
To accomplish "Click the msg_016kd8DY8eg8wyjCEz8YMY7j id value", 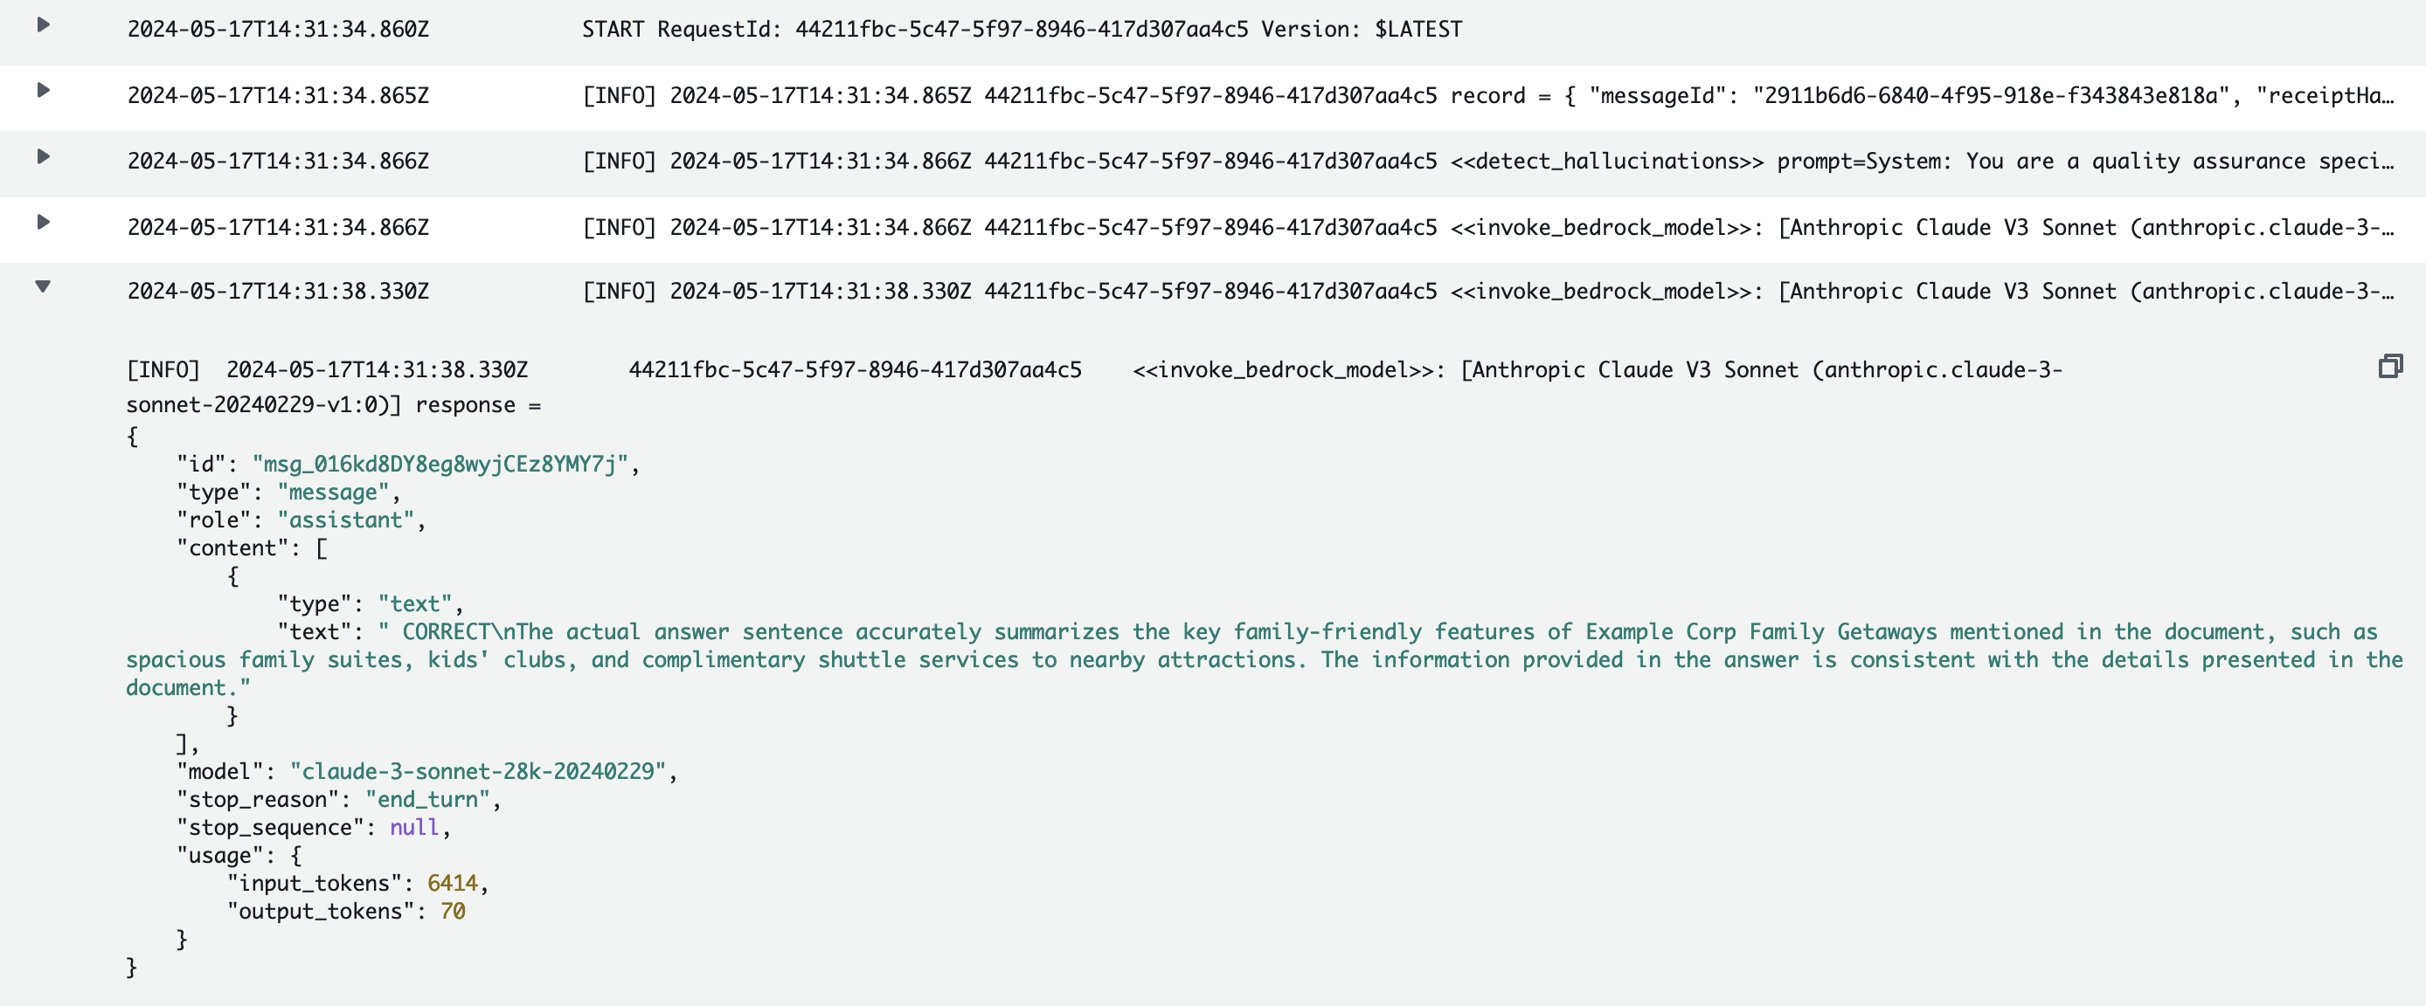I will (439, 464).
